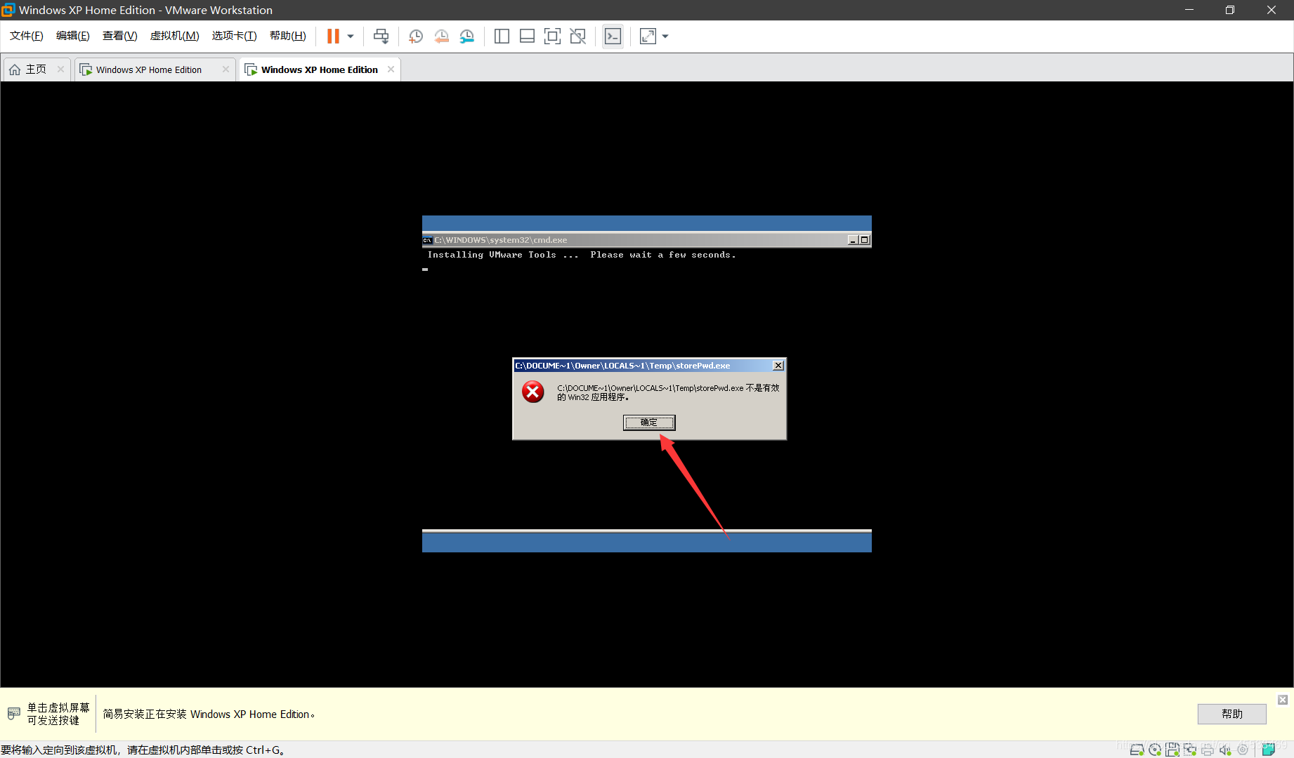Open the 虚拟机(M) menu
The image size is (1294, 758).
[x=175, y=36]
